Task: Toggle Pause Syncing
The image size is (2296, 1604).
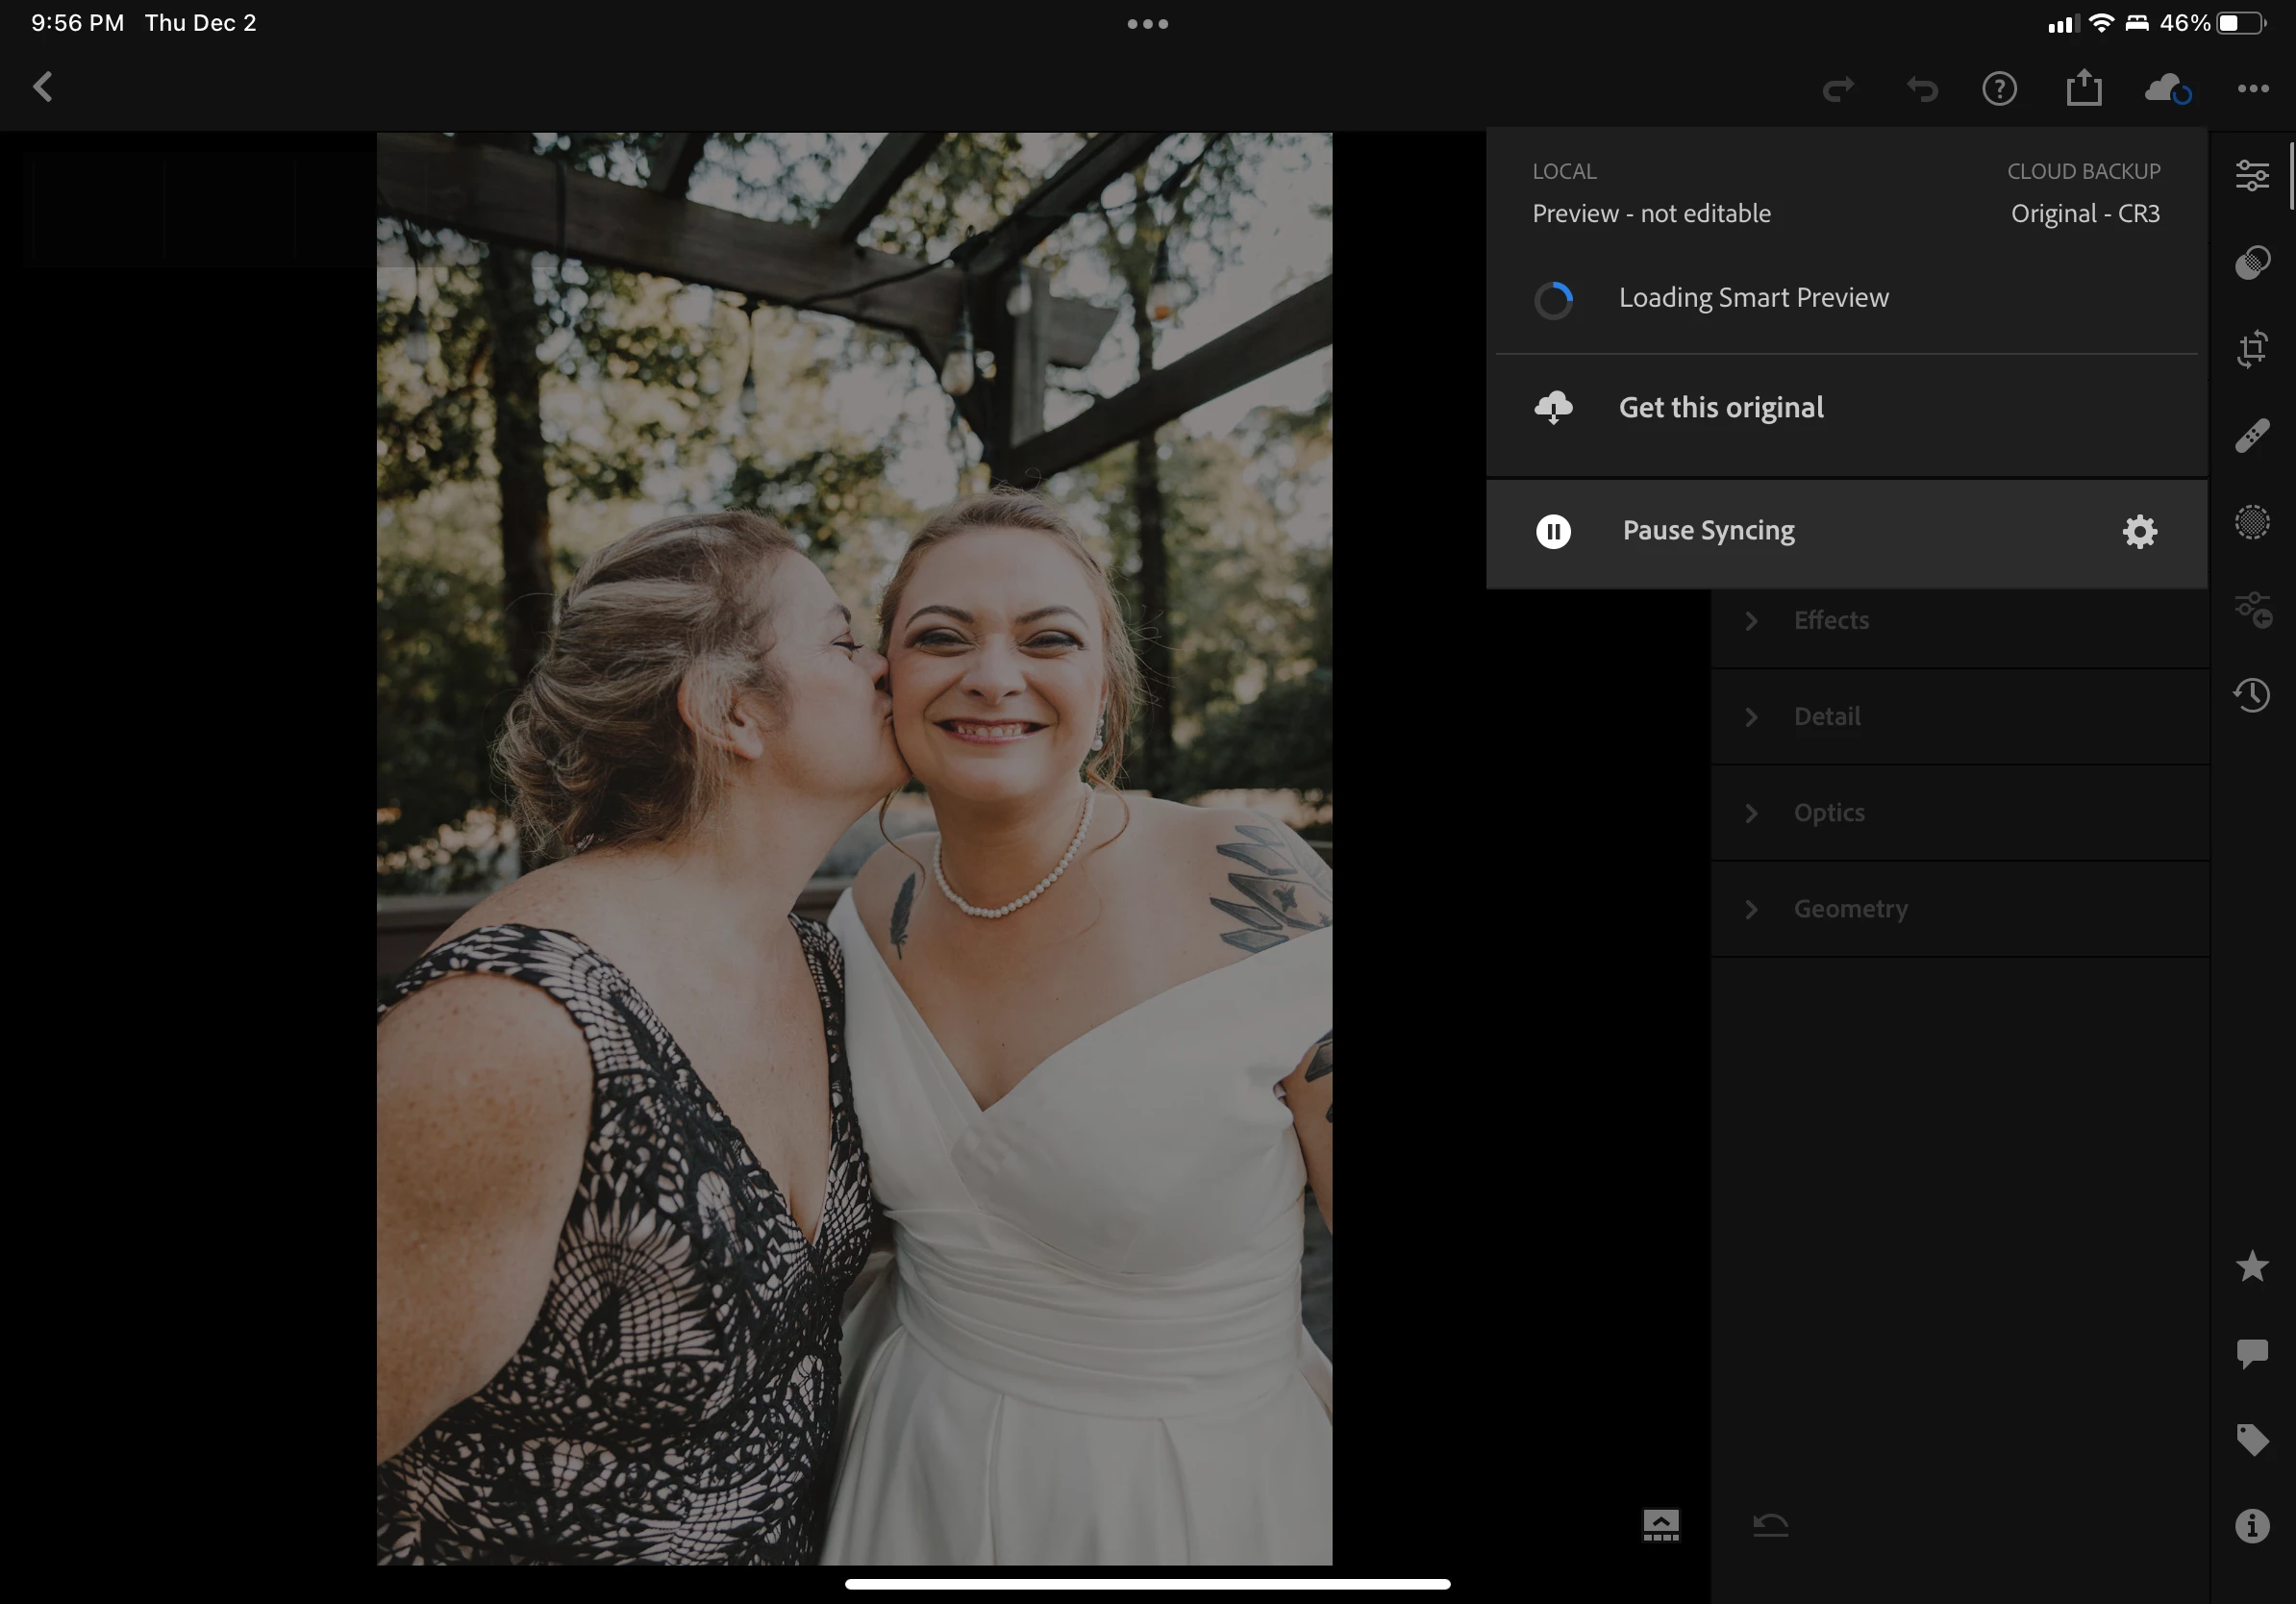Action: click(x=1707, y=531)
